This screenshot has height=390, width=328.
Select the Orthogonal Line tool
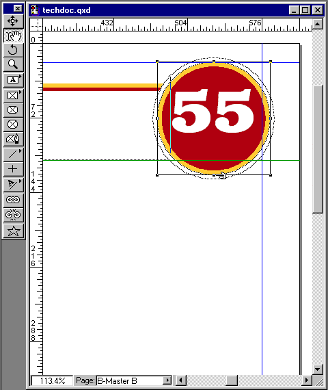point(14,169)
